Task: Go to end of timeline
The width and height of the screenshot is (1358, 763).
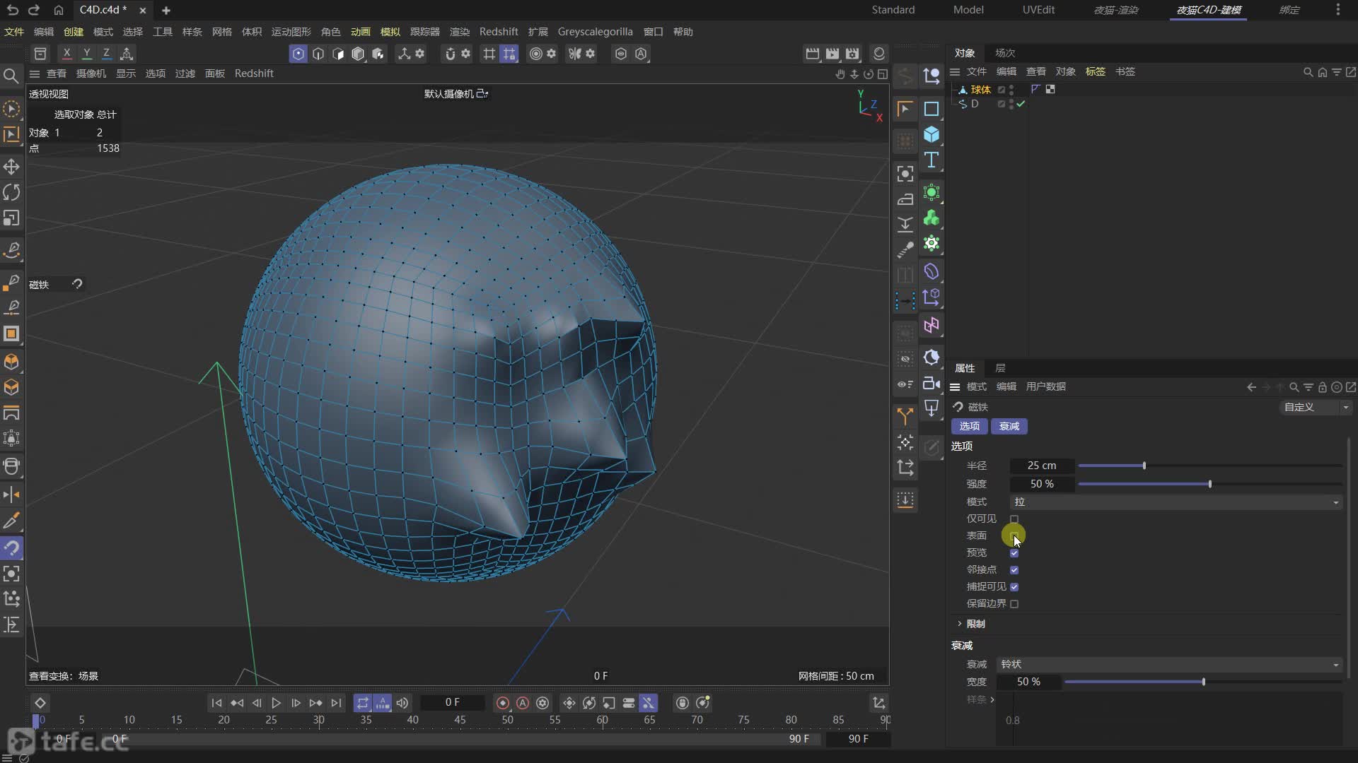Action: click(x=336, y=703)
